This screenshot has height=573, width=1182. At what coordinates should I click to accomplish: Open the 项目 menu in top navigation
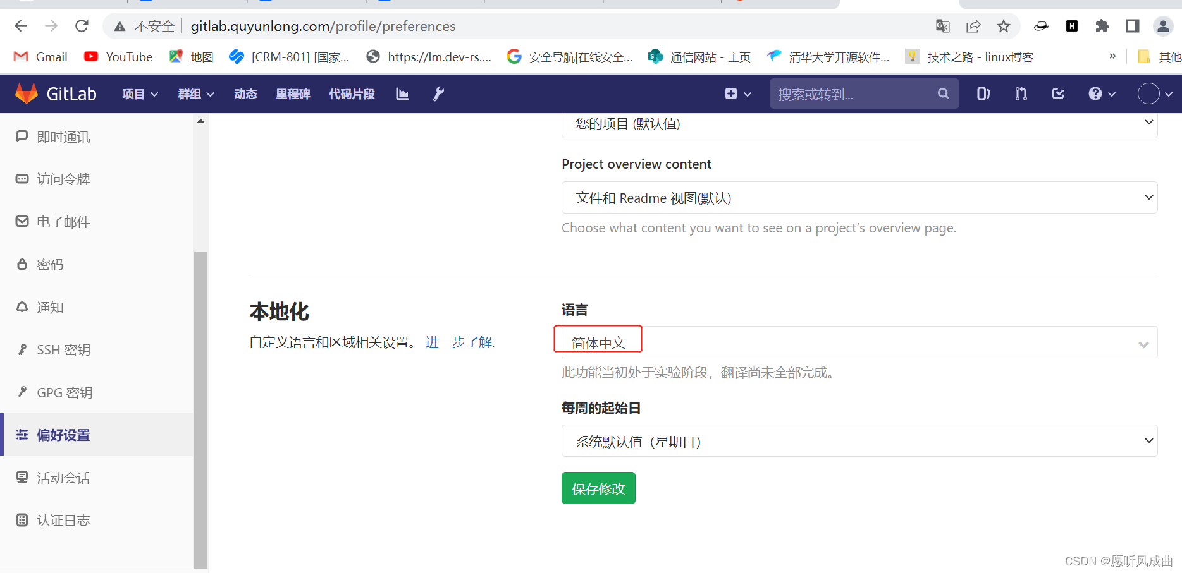pyautogui.click(x=139, y=93)
